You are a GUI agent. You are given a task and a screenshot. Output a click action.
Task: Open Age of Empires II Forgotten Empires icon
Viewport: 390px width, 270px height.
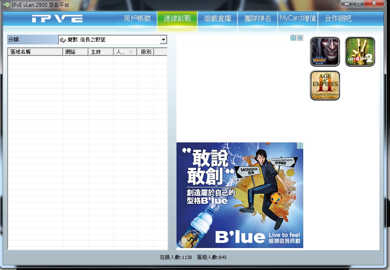pyautogui.click(x=325, y=85)
